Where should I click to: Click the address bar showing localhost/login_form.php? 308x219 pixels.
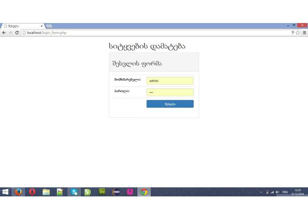(x=155, y=33)
